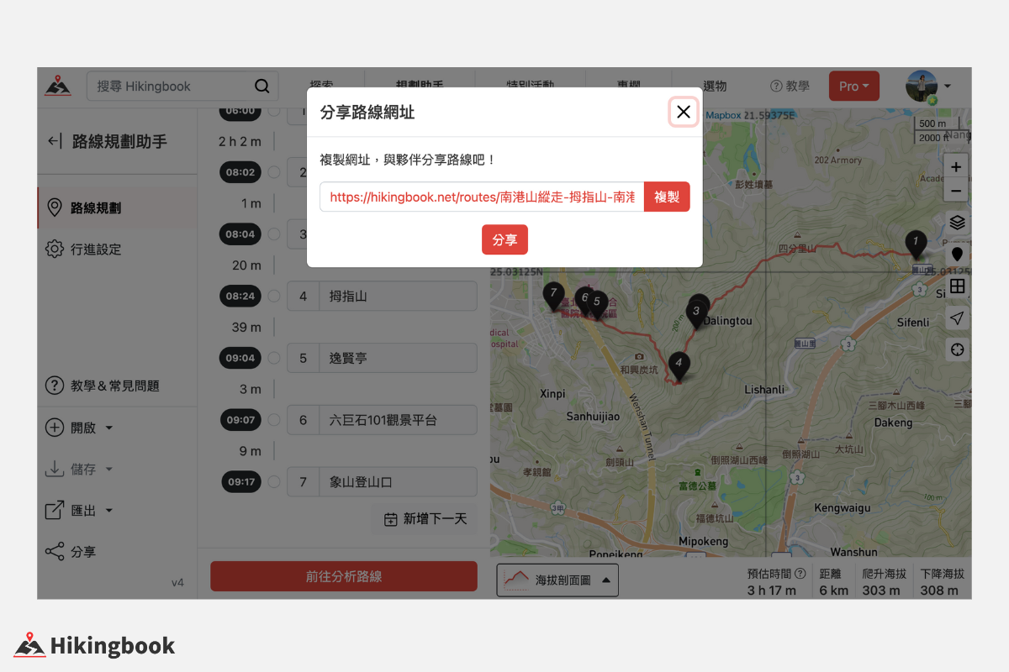Zoom out the map with minus

[956, 191]
